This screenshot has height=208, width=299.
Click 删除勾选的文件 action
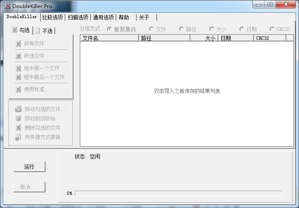click(x=43, y=128)
